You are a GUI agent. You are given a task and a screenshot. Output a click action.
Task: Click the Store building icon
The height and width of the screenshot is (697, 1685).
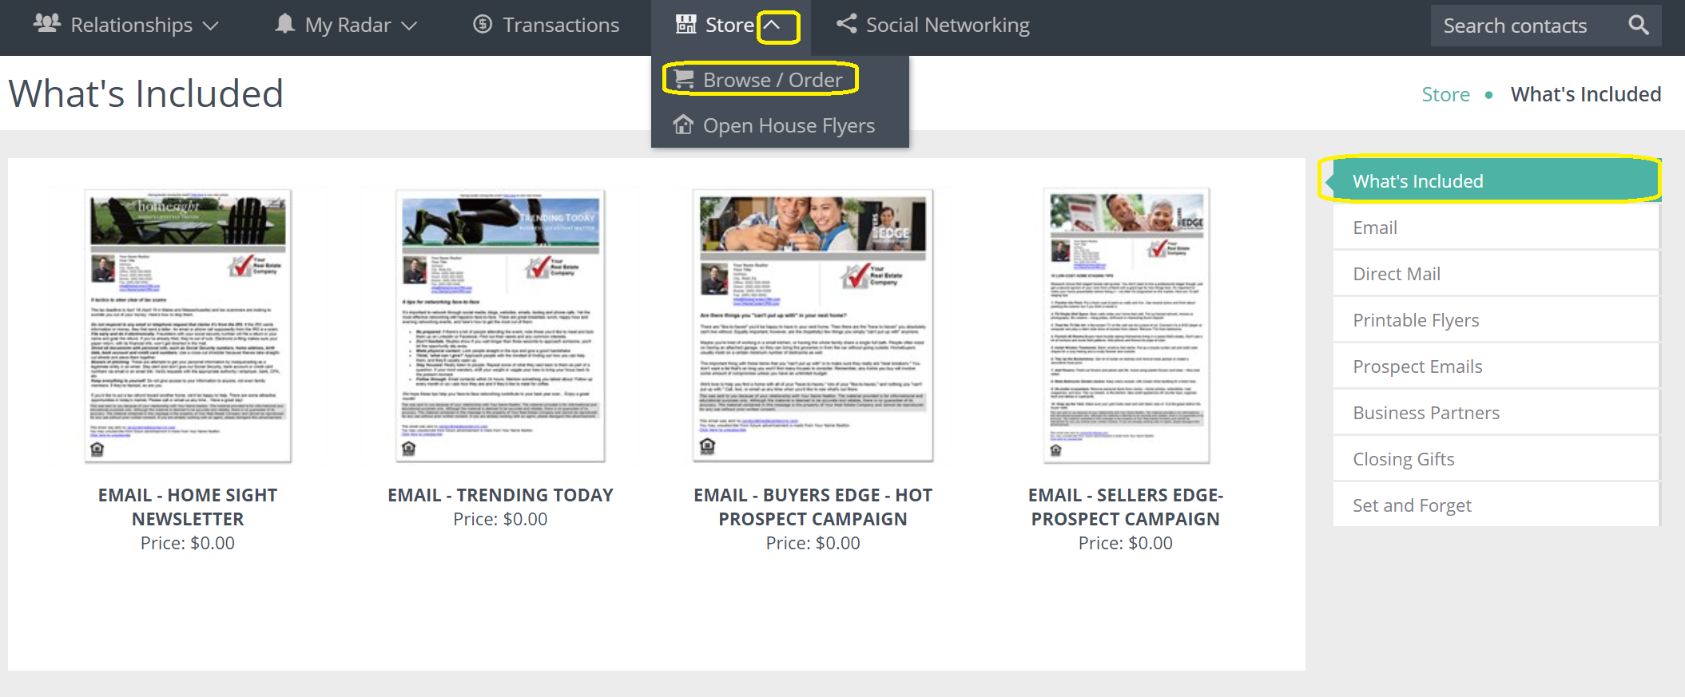tap(686, 25)
